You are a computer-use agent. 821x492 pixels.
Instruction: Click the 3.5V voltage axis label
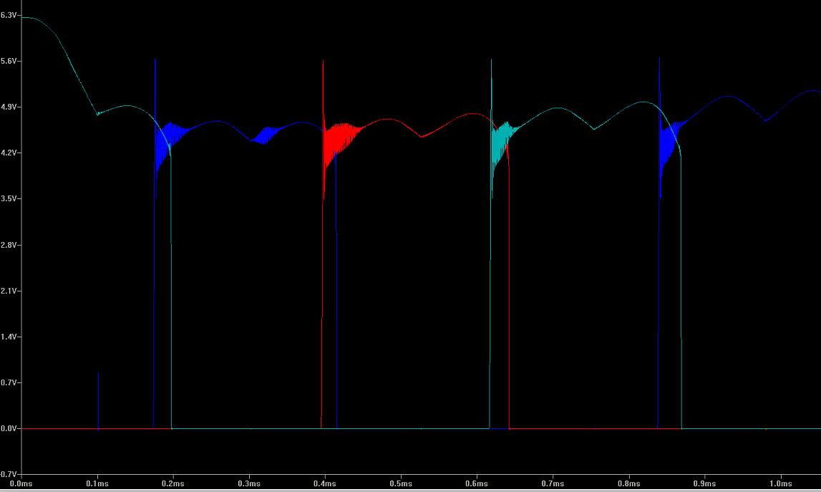[9, 198]
